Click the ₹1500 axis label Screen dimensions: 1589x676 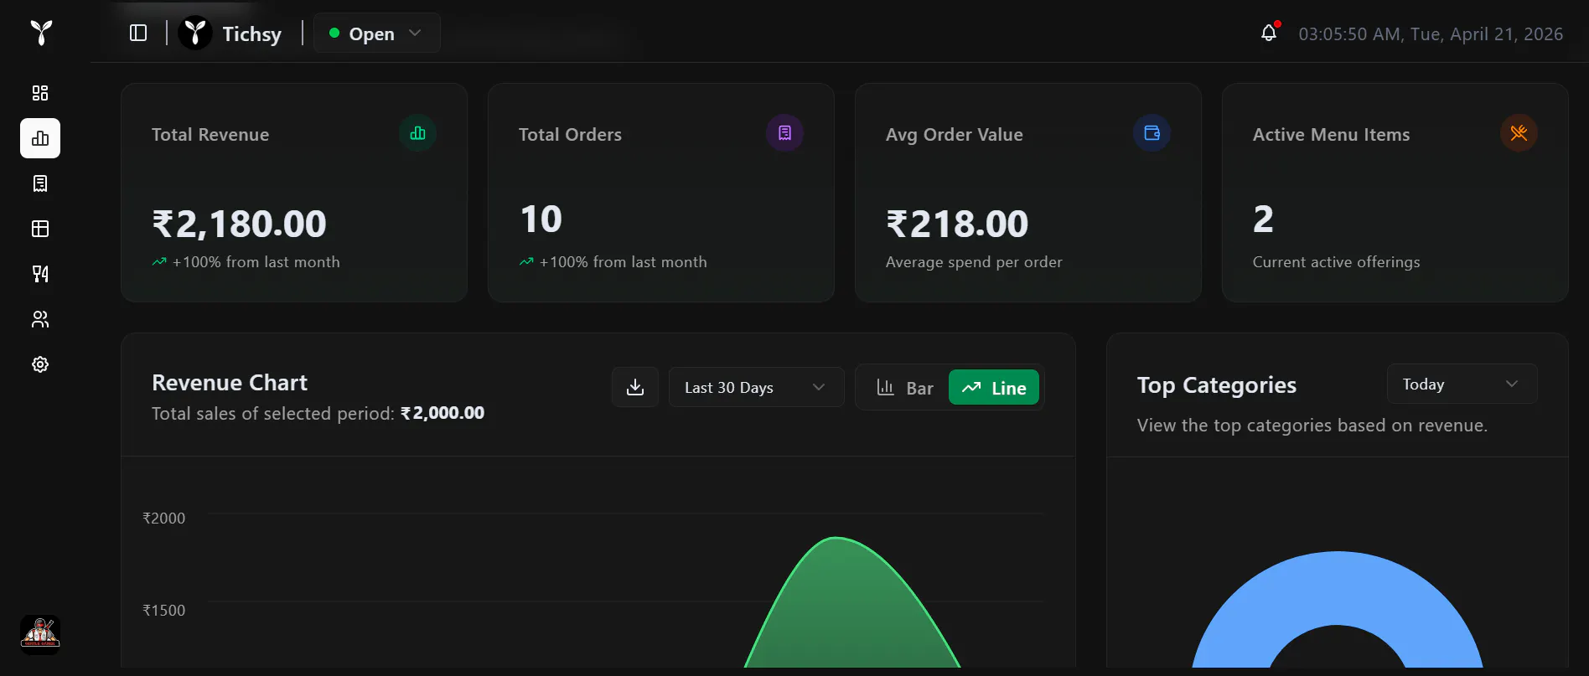(x=163, y=611)
